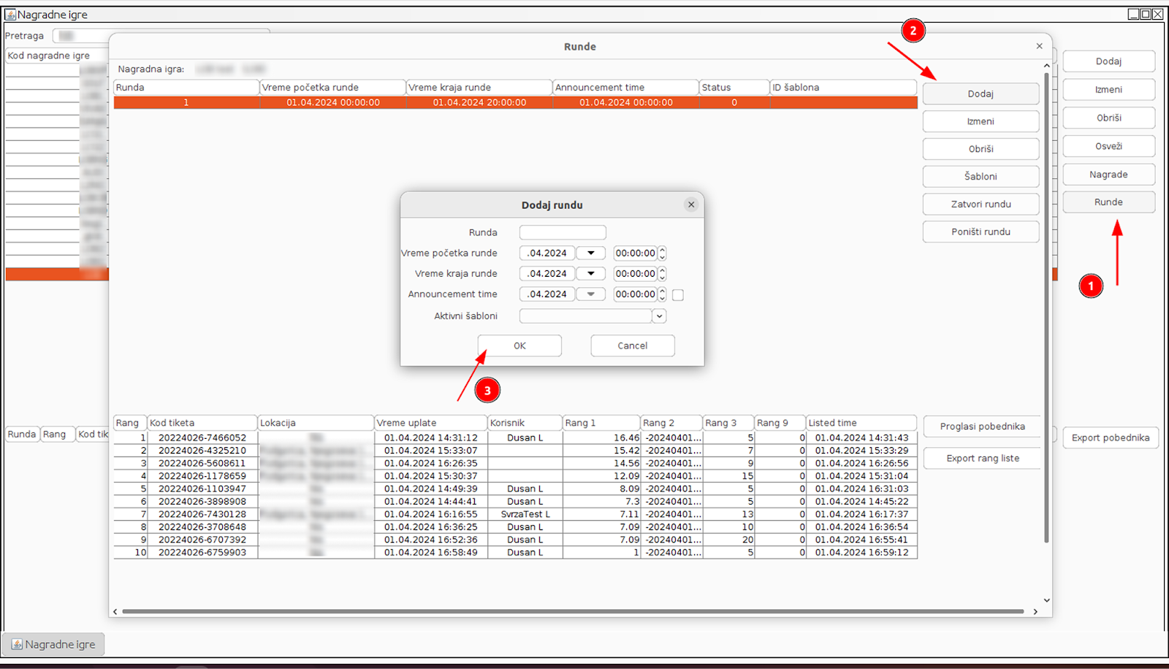This screenshot has width=1169, height=669.
Task: Select ticket 20224026-7430128
Action: (202, 514)
